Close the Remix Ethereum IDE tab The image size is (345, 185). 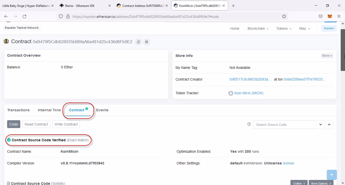[110, 6]
